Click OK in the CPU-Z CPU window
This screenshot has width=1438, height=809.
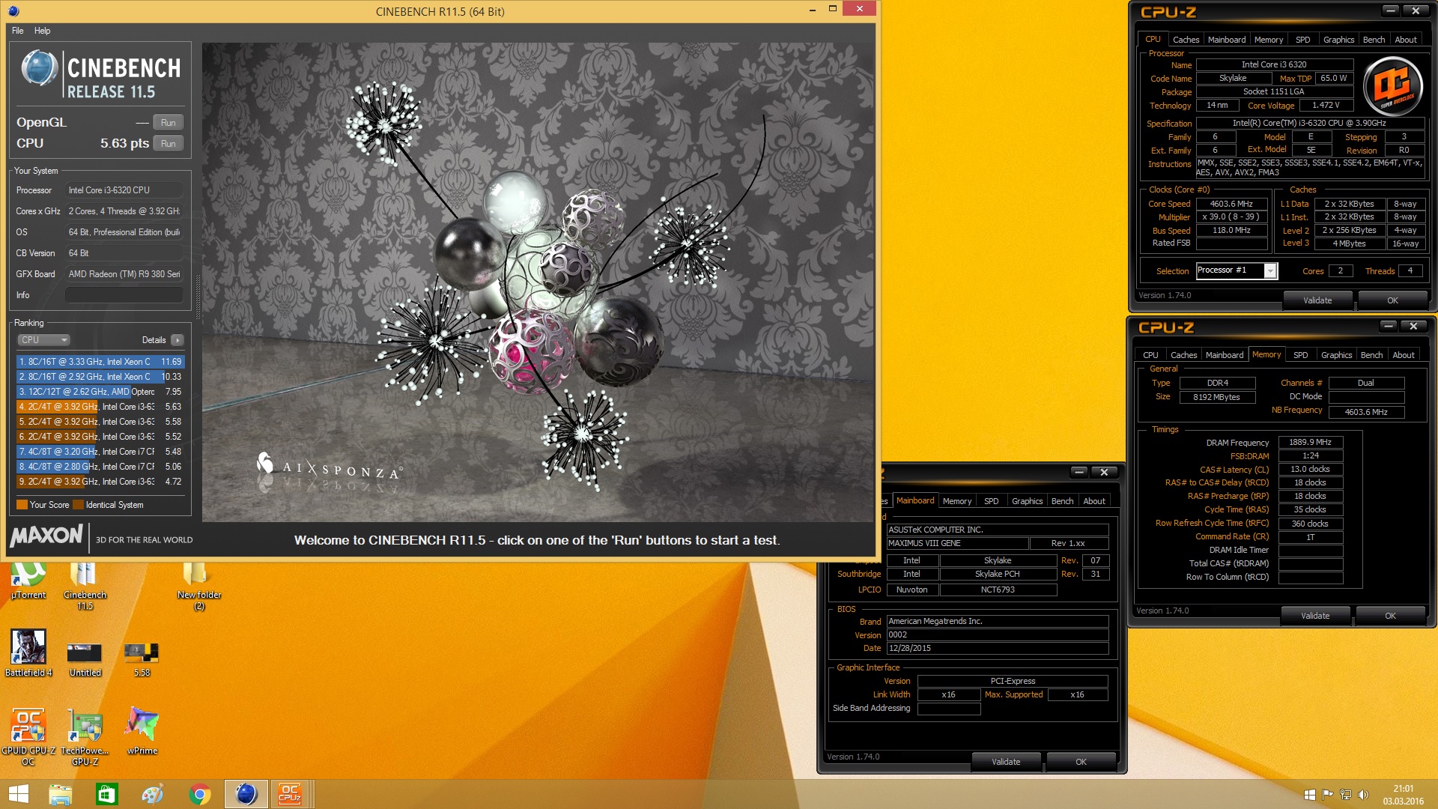(x=1392, y=300)
